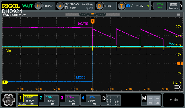
Task: Click channel 3 5.00V/ scale value
Action: pos(70,97)
